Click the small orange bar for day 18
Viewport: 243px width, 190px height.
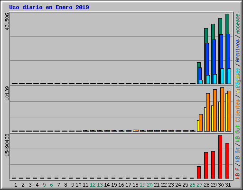tap(137, 131)
